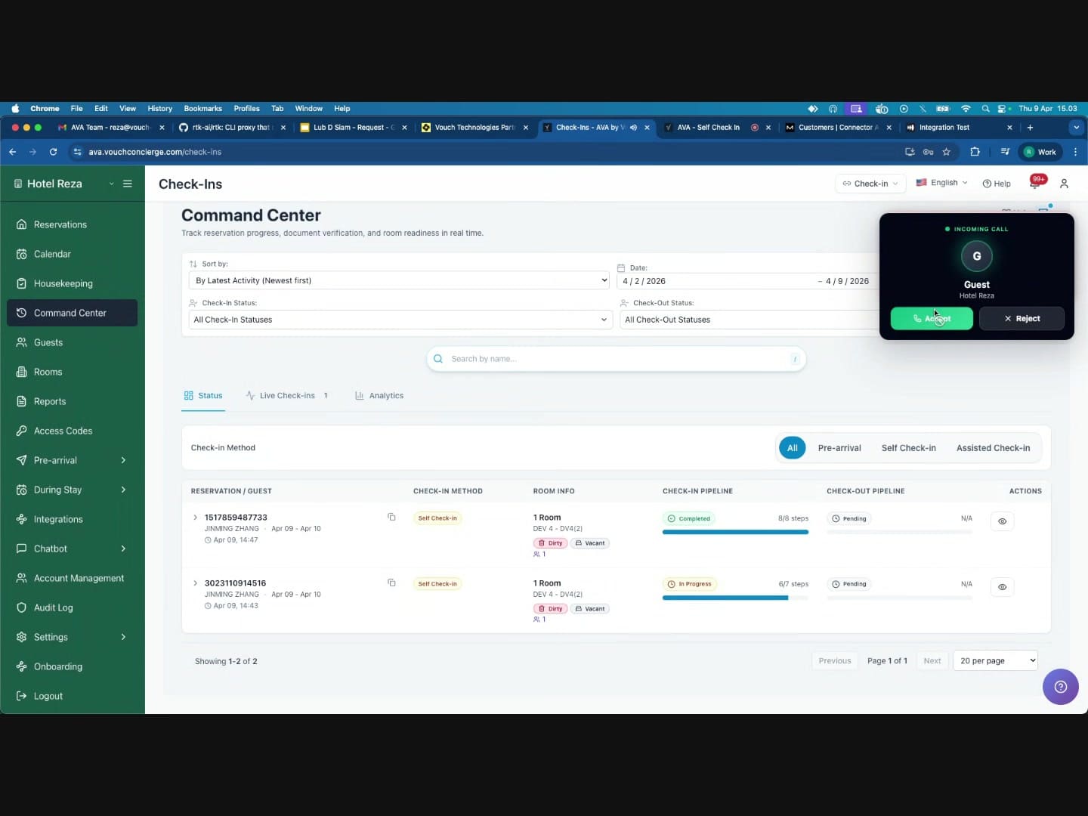Viewport: 1088px width, 816px height.
Task: Select Reservations from the sidebar
Action: coord(60,224)
